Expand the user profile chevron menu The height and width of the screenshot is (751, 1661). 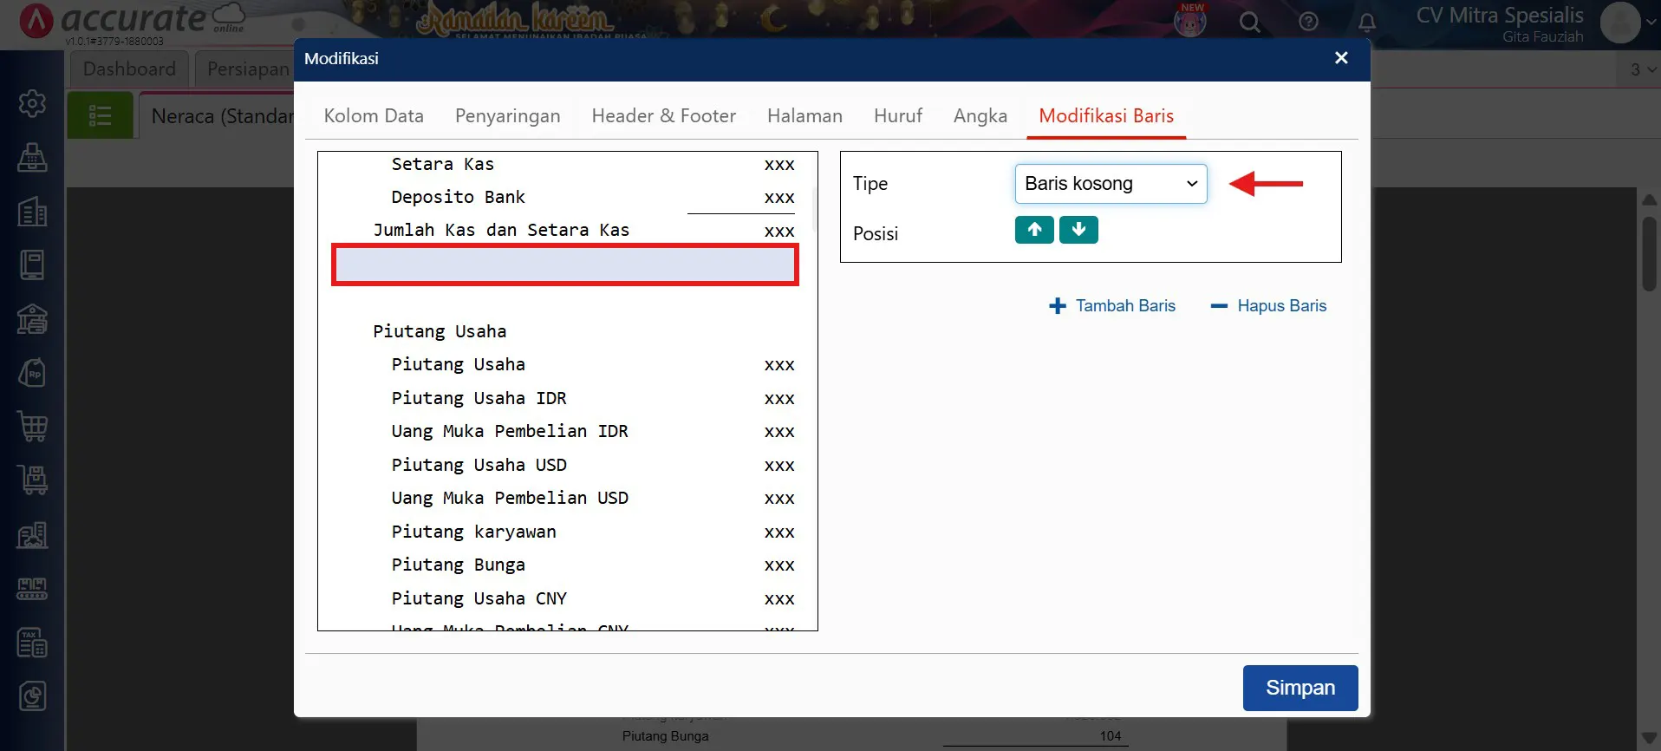1651,23
